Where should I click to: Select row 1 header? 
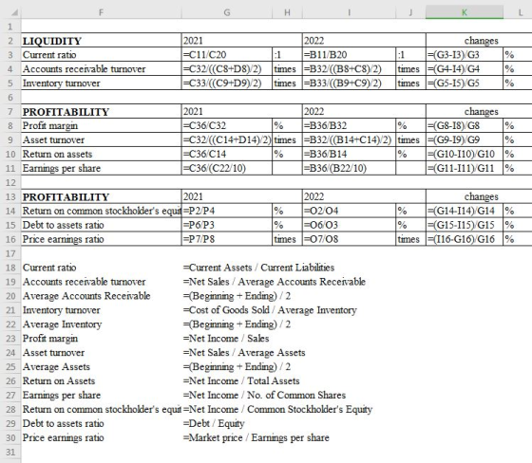10,27
